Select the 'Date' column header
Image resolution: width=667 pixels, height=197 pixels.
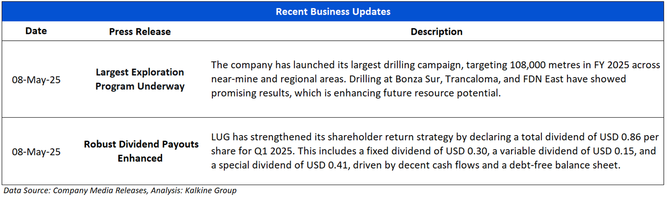(36, 31)
